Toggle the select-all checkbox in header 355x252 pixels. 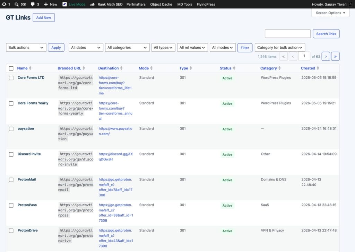pyautogui.click(x=11, y=68)
